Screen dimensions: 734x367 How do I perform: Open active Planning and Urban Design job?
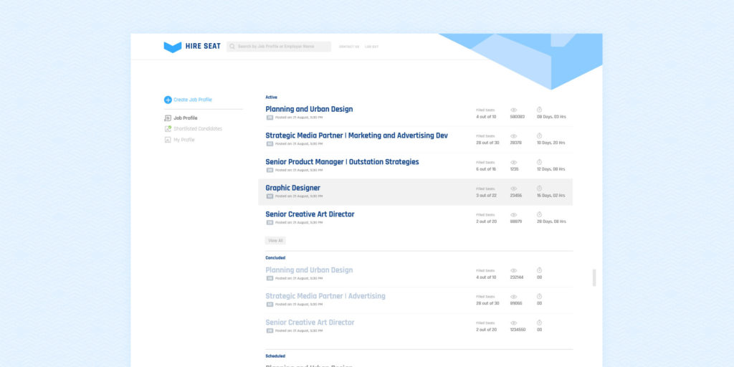309,109
